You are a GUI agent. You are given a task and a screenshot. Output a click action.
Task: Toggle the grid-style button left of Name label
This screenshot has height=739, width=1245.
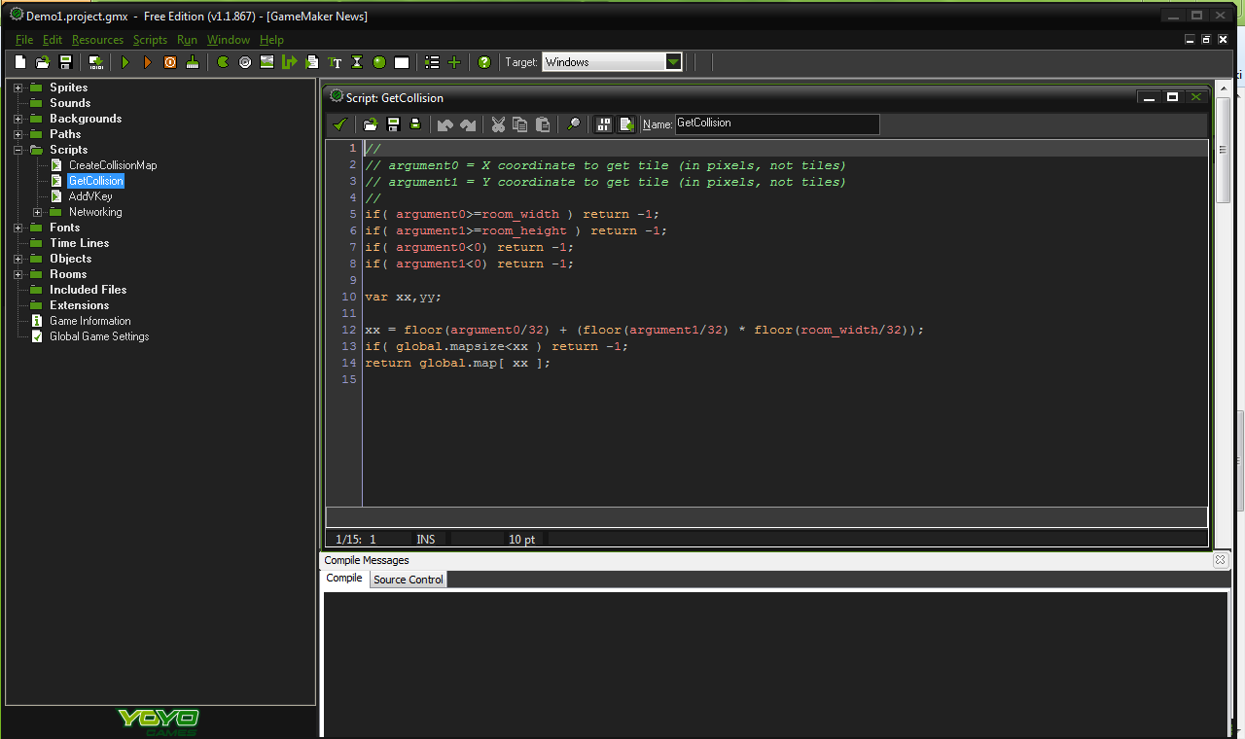click(x=604, y=124)
